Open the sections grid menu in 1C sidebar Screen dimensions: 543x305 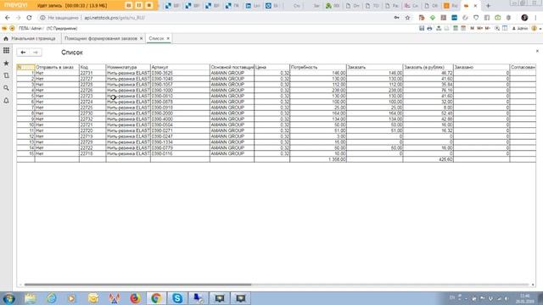[6, 51]
